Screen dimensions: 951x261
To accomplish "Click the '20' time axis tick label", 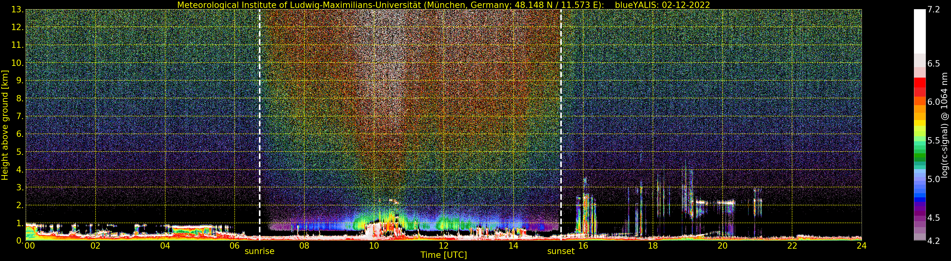I will coord(723,245).
